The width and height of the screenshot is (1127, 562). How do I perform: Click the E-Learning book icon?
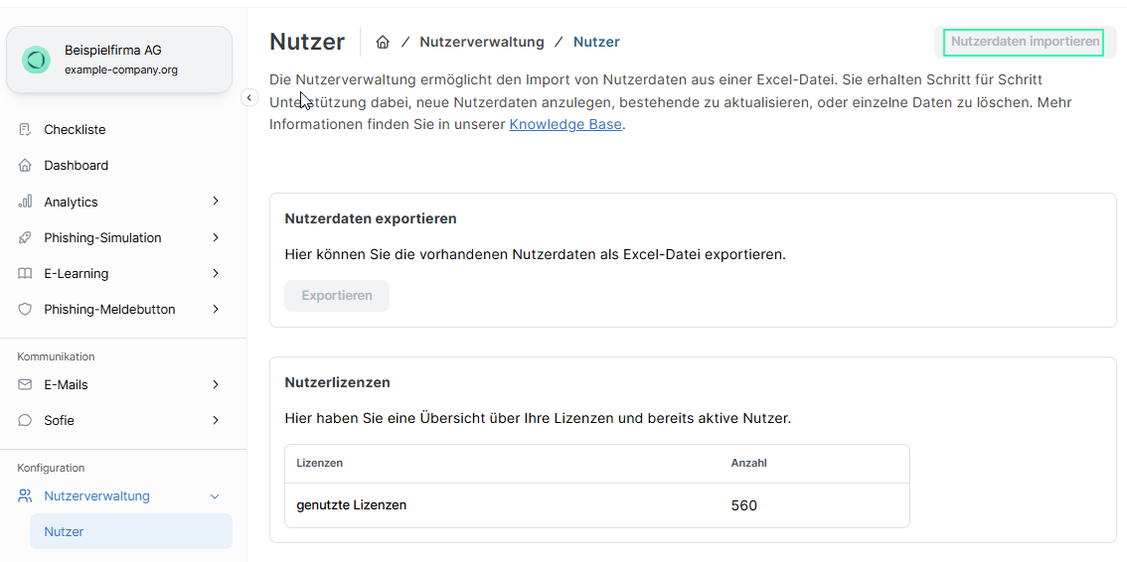click(25, 273)
